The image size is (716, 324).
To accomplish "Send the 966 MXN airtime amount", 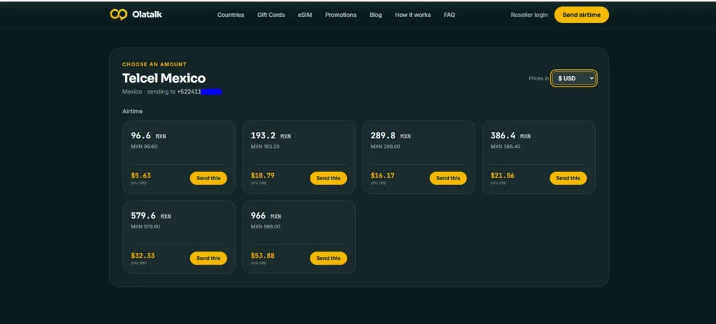I will click(329, 258).
